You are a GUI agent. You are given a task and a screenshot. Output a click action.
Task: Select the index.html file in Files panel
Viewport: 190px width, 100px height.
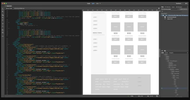click(170, 19)
